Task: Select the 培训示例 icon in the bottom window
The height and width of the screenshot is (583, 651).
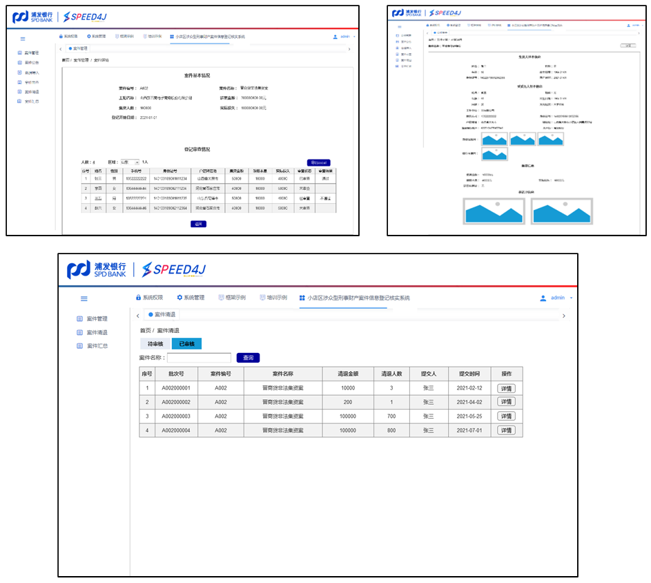Action: [262, 298]
